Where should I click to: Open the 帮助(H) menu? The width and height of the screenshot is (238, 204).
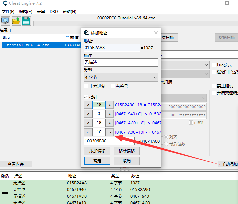(69, 12)
